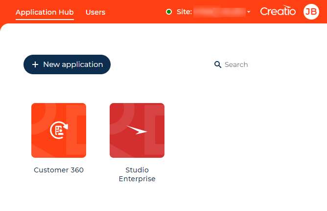Click the Studio Enterprise label
Screen dimensions: 327x211
pos(137,174)
